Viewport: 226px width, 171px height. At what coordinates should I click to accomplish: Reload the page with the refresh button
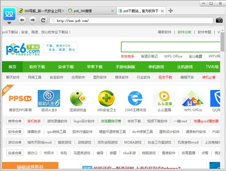pos(43,20)
